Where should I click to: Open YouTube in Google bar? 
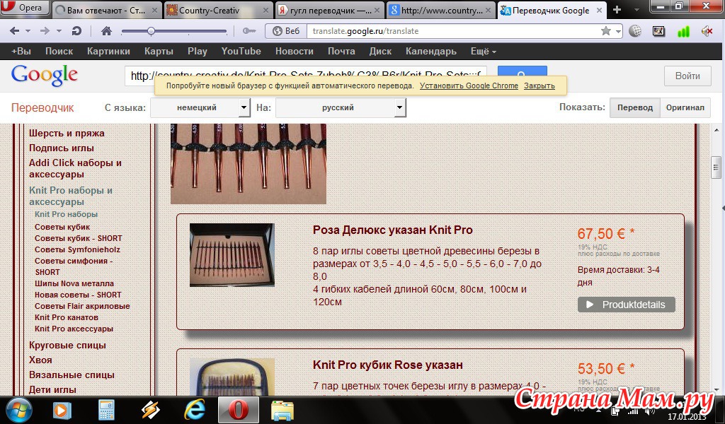point(241,51)
